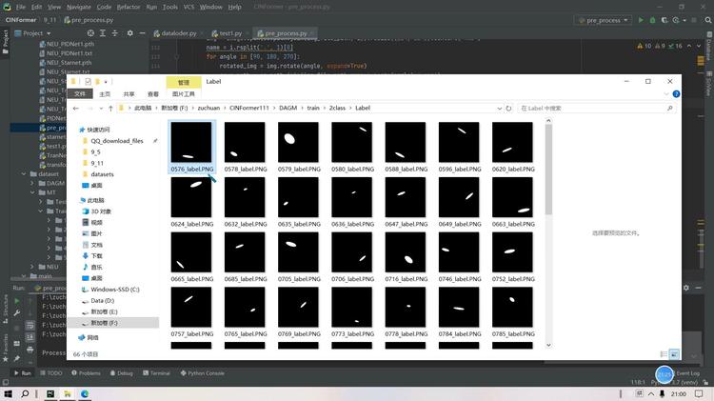714x401 pixels.
Task: Open the pre_process run configuration dropdown
Action: tap(603, 20)
